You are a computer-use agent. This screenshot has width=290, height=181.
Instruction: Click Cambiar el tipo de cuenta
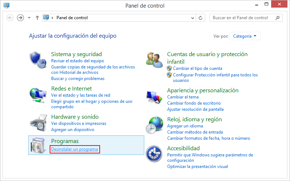198,68
